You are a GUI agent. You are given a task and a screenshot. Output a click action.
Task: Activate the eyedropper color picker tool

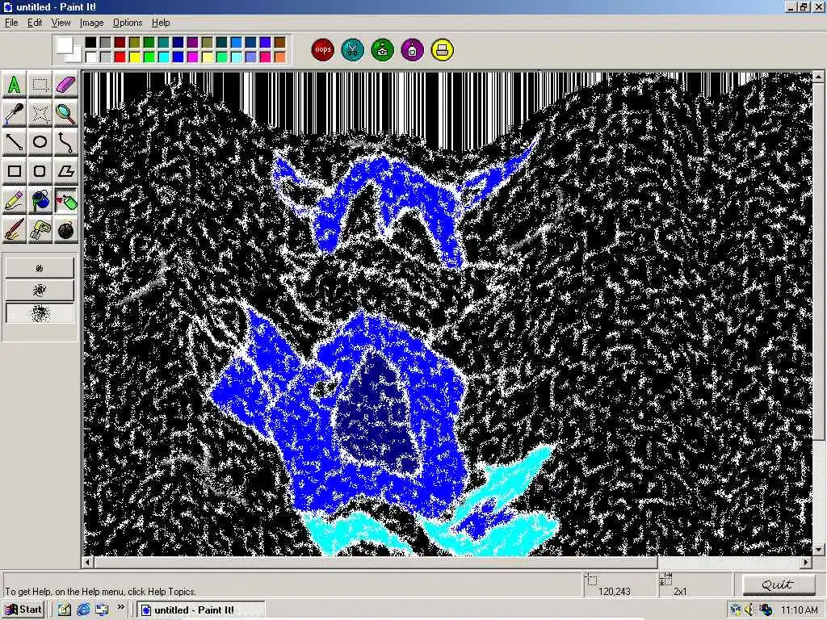(x=15, y=113)
